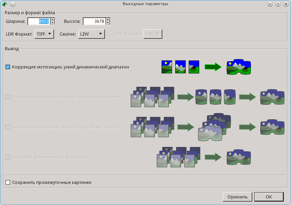The height and width of the screenshot is (205, 291).
Task: Click final panorama in fuse-then-blend row
Action: (x=272, y=97)
